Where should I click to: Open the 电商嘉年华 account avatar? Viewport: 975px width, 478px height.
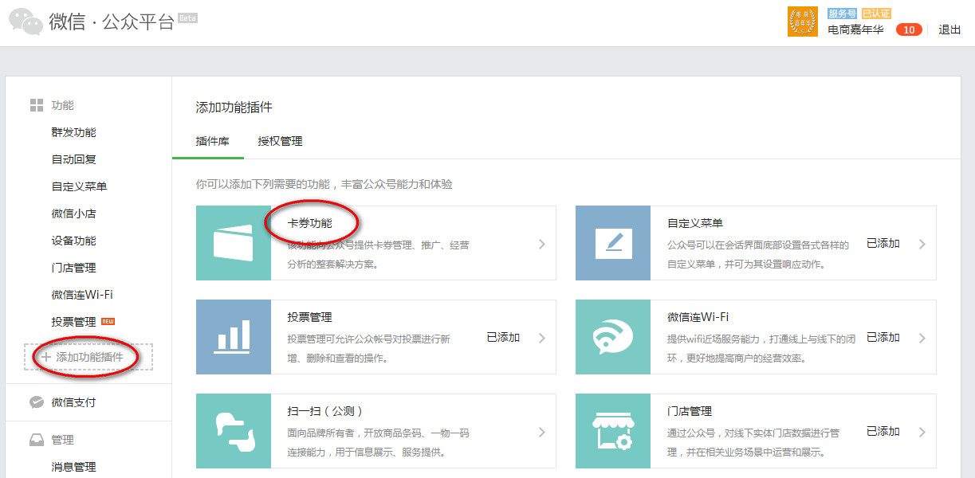[x=803, y=22]
